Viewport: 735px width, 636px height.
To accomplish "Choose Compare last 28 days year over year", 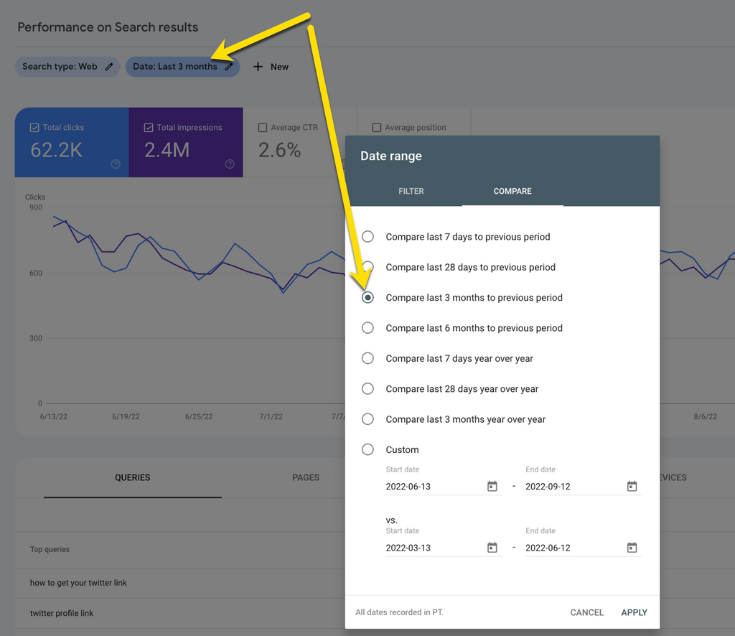I will (368, 389).
